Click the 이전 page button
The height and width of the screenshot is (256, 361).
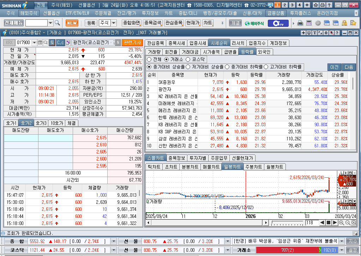(335, 67)
